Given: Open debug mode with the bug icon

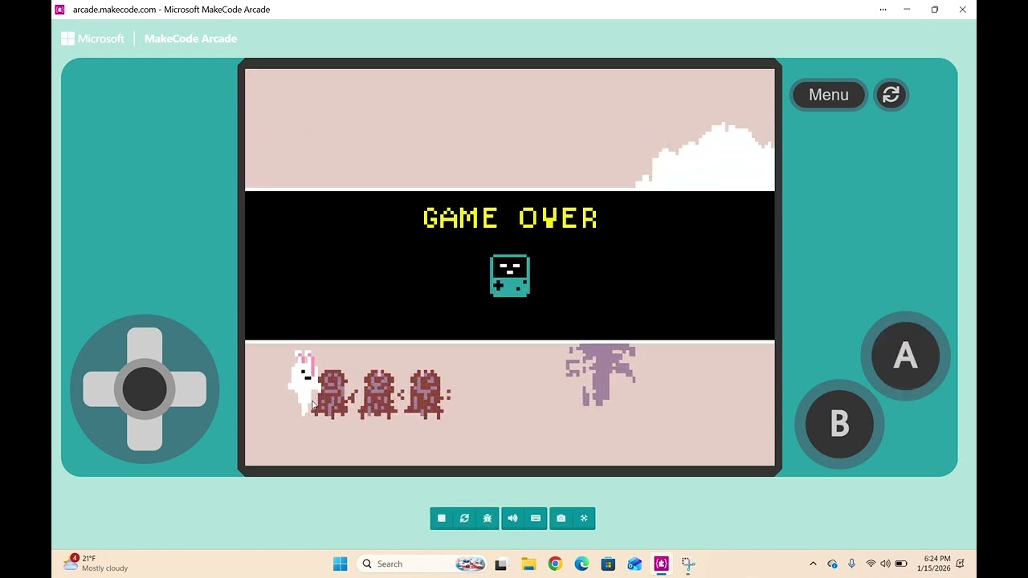Looking at the screenshot, I should [x=487, y=519].
